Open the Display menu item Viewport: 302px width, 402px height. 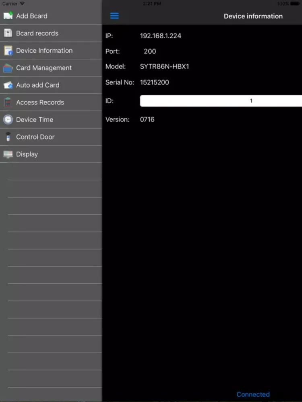pos(51,154)
